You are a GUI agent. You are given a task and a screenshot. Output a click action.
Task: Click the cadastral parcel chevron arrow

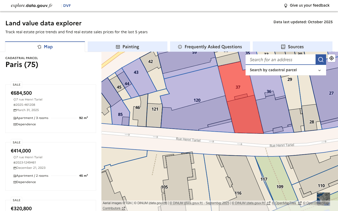320,70
